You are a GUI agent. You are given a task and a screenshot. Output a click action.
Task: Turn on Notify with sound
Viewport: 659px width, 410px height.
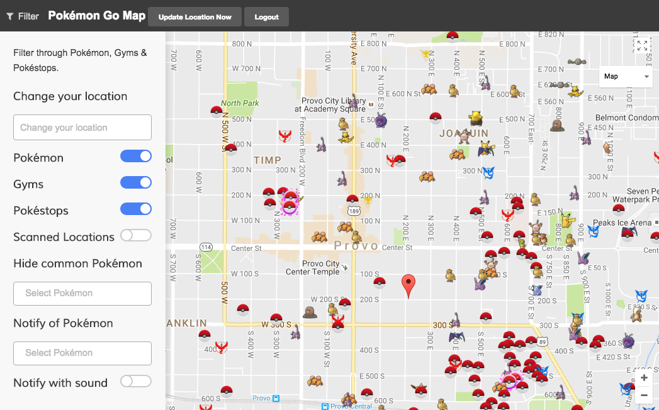coord(136,382)
